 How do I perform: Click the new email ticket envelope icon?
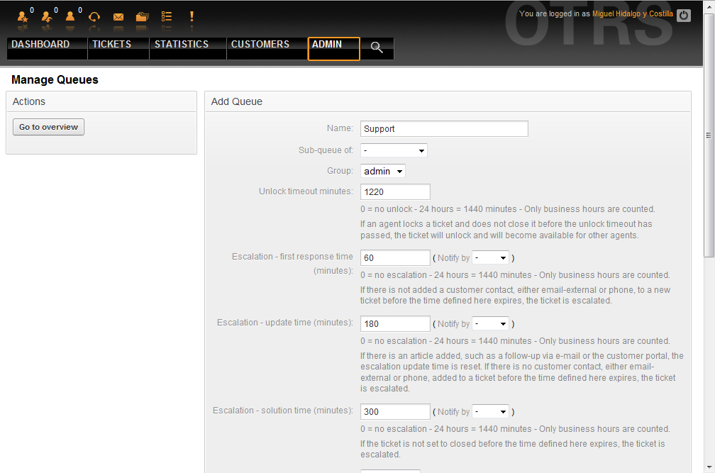(x=118, y=16)
